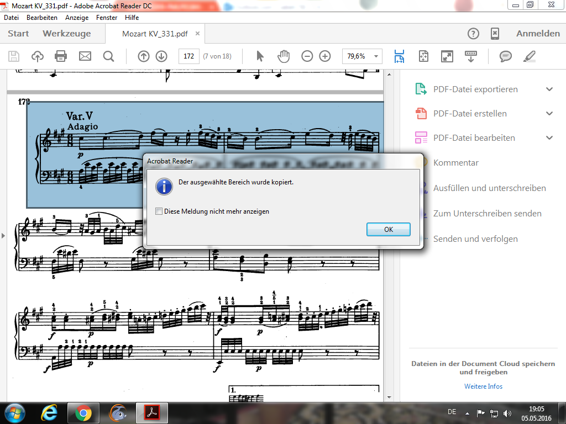Show hidden system tray icons
Viewport: 566px width, 424px height.
[x=467, y=413]
